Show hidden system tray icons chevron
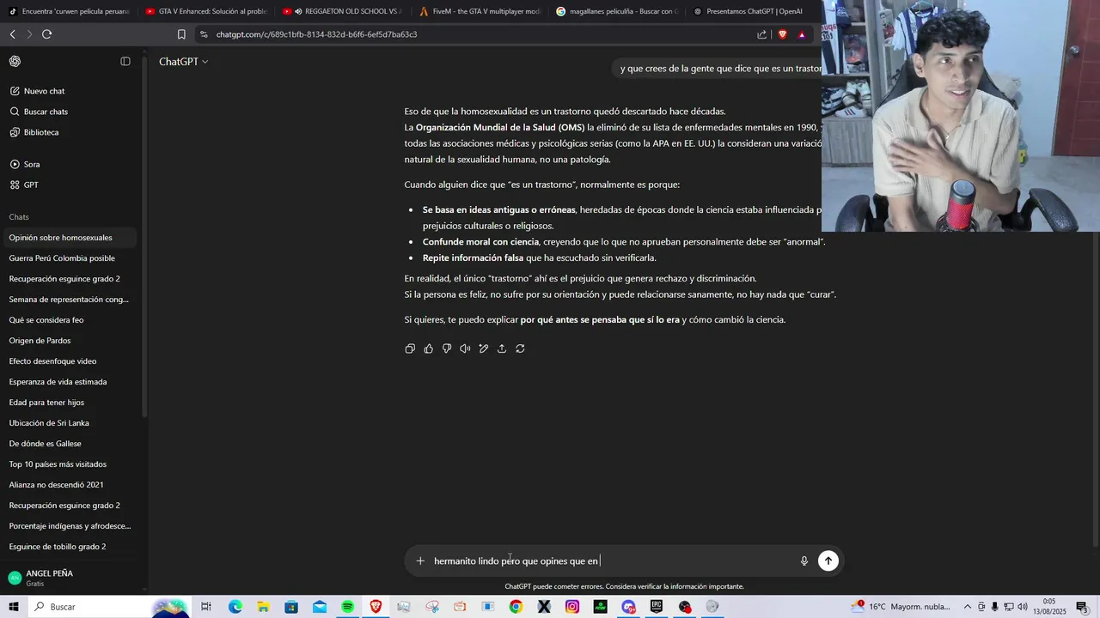Image resolution: width=1100 pixels, height=618 pixels. 968,607
